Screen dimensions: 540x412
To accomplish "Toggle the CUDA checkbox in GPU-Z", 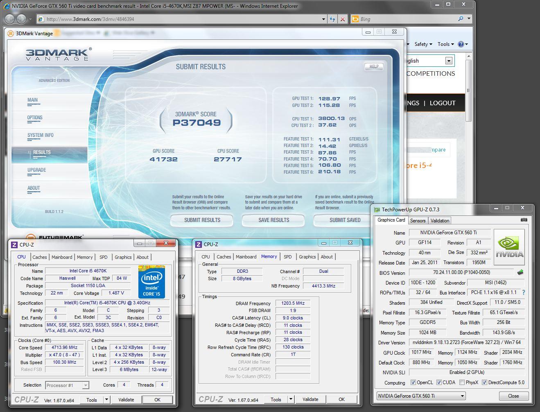I will click(x=439, y=383).
